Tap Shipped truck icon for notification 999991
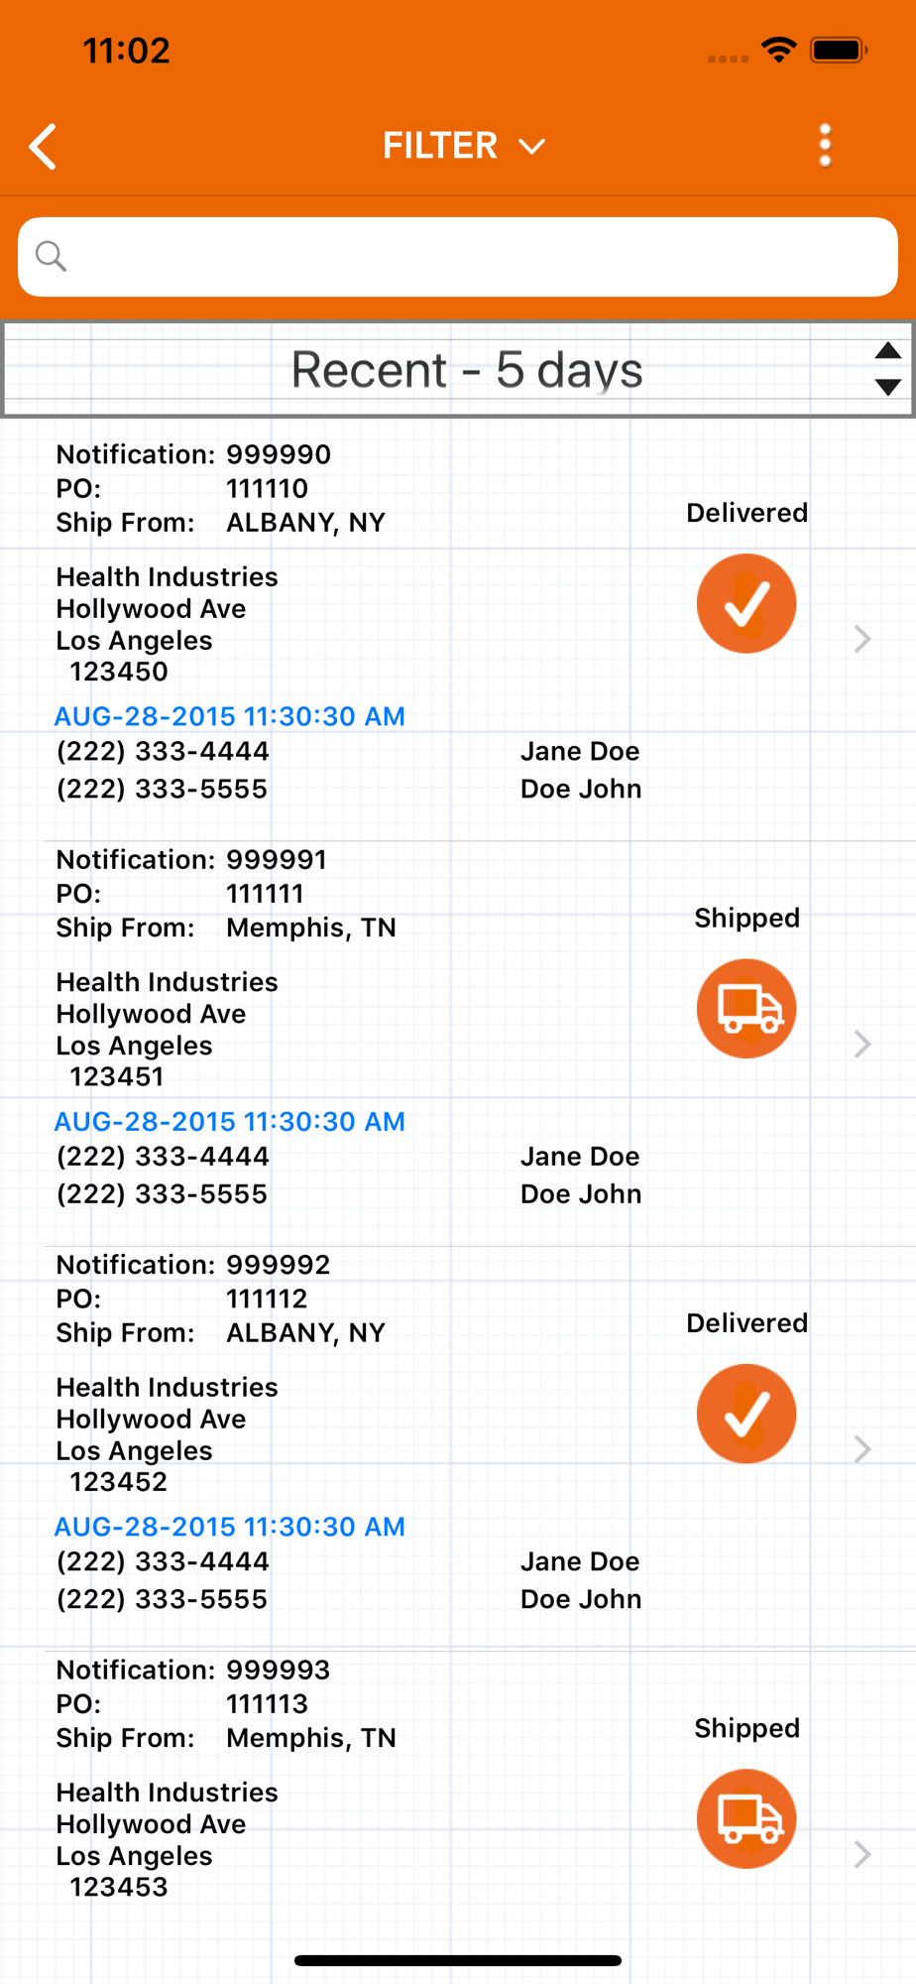Viewport: 916px width, 1984px height. click(x=746, y=1008)
